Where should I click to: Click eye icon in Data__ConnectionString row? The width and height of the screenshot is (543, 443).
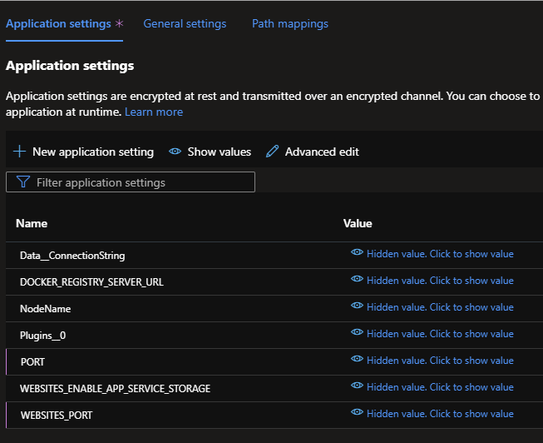(357, 253)
